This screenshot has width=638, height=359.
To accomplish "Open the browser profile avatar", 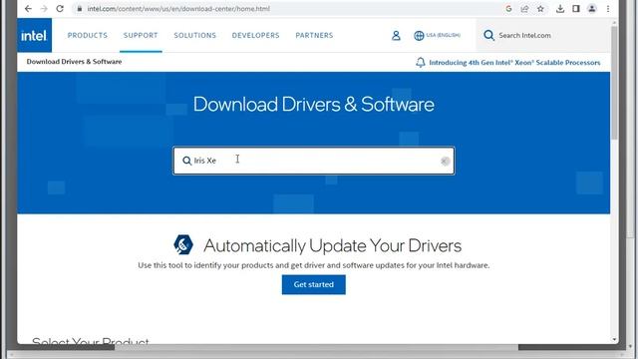I will [x=591, y=9].
